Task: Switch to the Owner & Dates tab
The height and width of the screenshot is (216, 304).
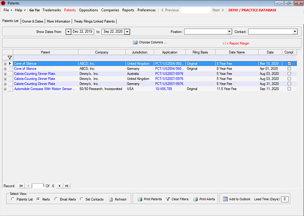Action: pos(33,21)
